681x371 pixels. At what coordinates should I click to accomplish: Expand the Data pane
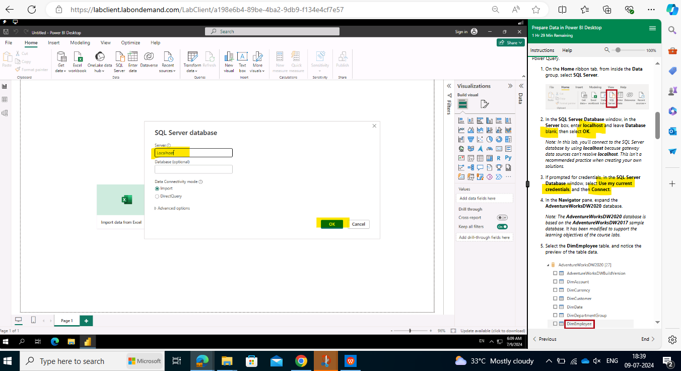pyautogui.click(x=521, y=86)
